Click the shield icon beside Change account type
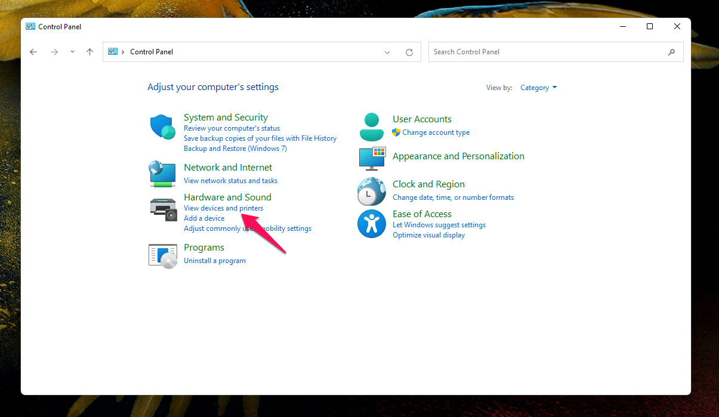The width and height of the screenshot is (719, 417). coord(396,132)
